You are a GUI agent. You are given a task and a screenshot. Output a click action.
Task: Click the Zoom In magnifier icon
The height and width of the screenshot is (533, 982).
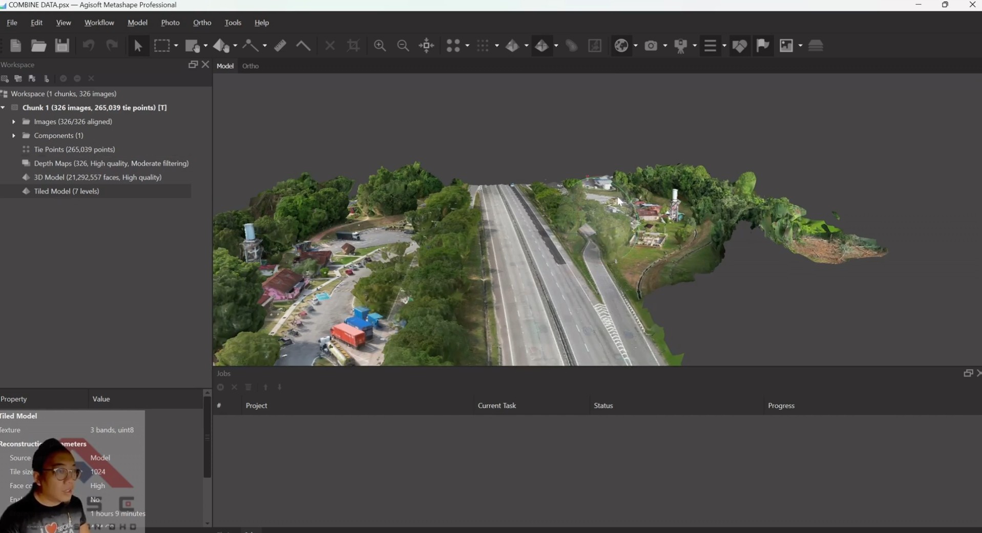380,45
